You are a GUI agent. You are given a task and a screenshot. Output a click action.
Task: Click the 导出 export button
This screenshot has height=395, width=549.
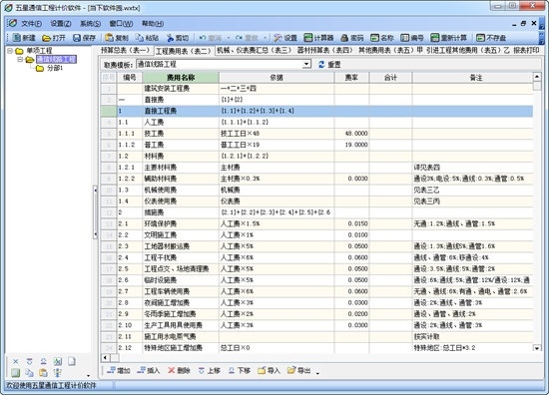299,370
